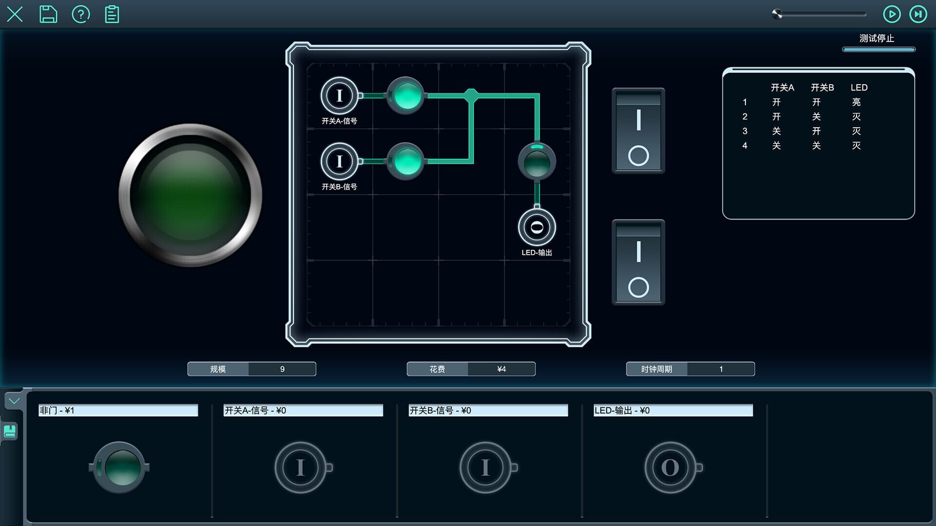Image resolution: width=936 pixels, height=526 pixels.
Task: Select the 开关A-信号 input component
Action: (301, 467)
